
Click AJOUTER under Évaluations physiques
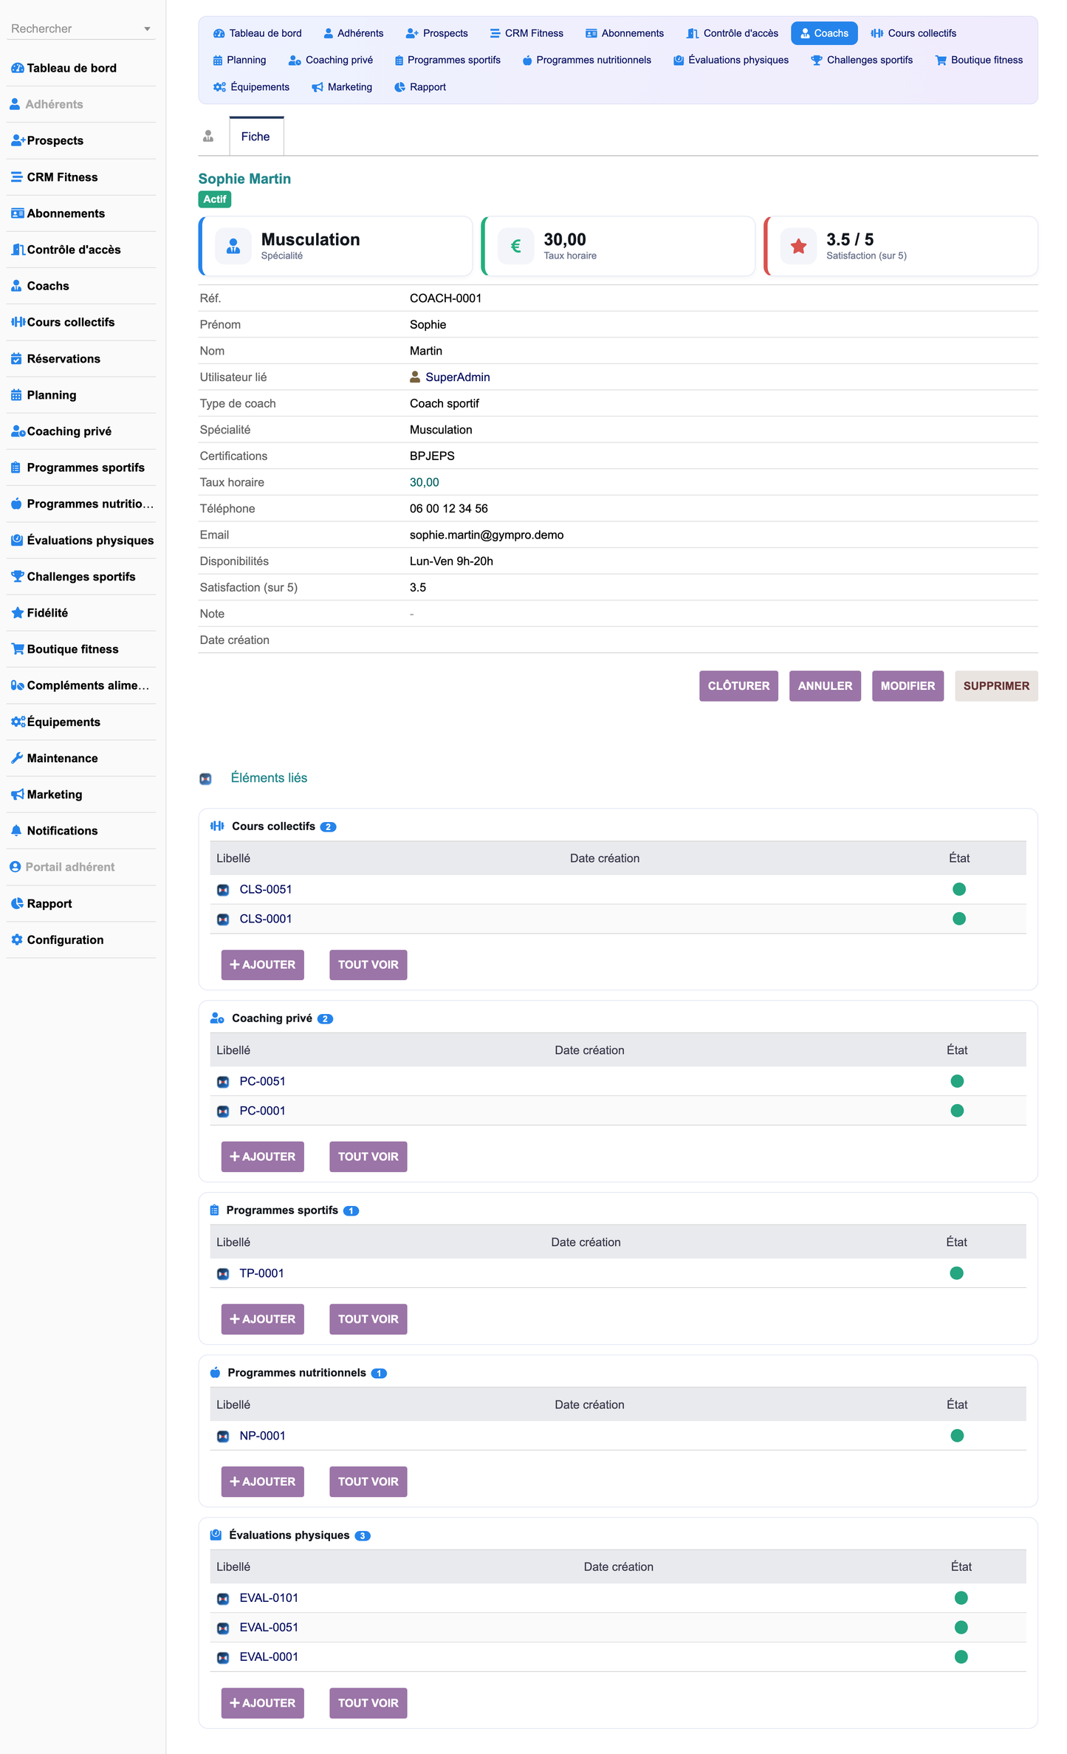click(263, 1703)
